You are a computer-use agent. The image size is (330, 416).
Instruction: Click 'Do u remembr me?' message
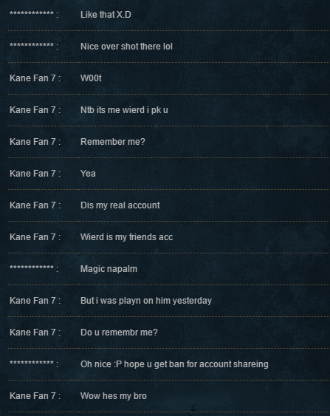click(x=119, y=333)
